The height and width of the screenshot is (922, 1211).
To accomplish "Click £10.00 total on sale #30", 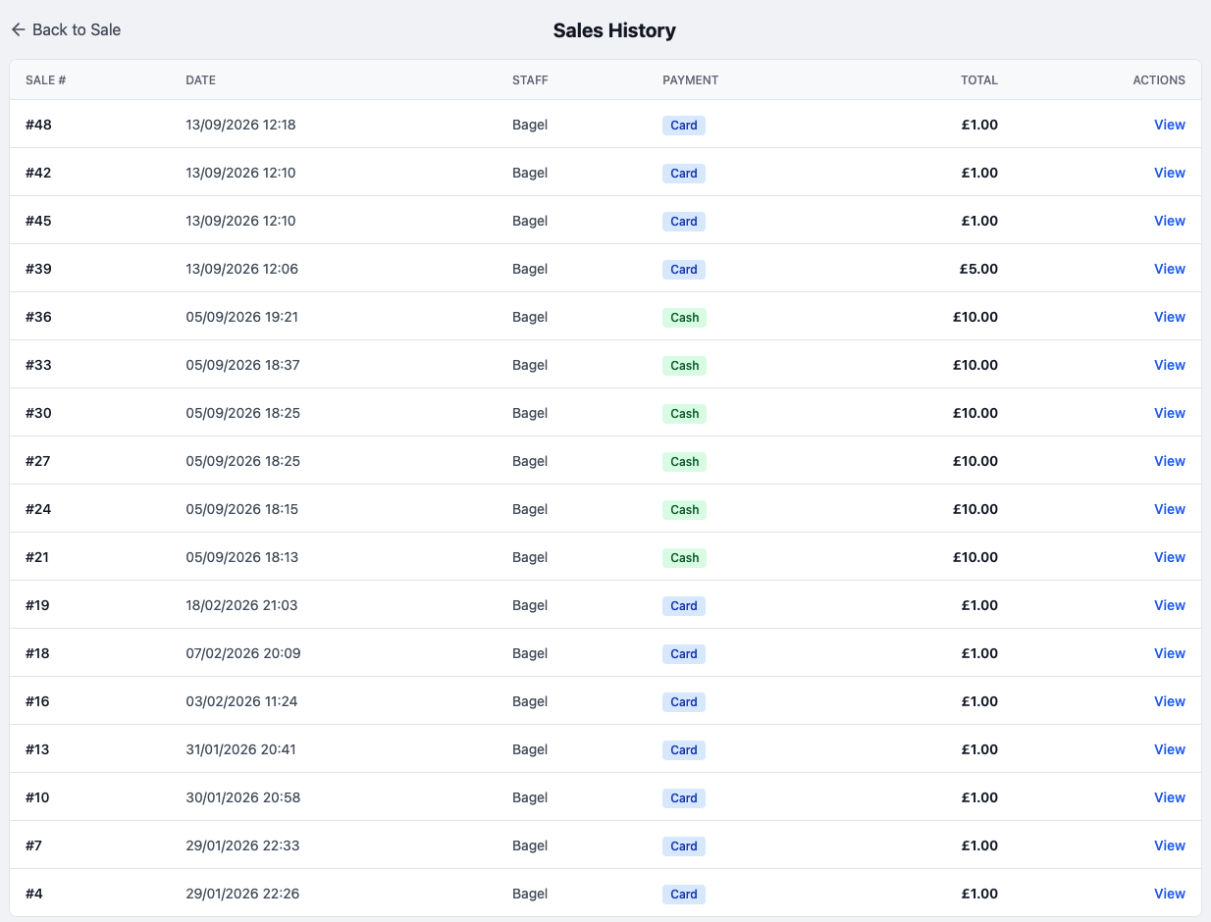I will coord(974,413).
